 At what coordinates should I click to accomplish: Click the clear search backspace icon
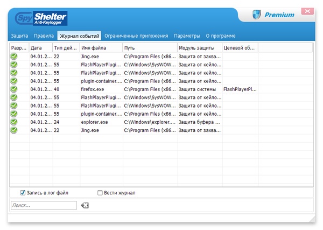point(85,205)
